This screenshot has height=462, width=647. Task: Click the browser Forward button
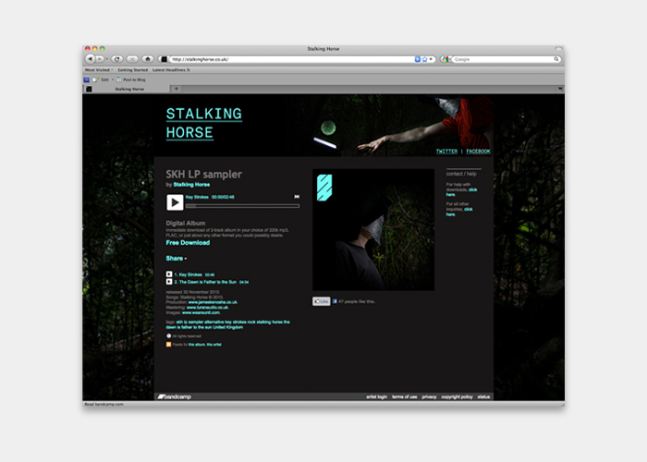click(100, 59)
